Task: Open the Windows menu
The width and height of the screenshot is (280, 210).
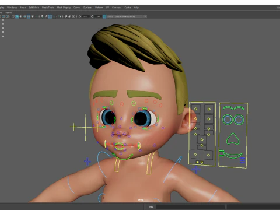Action: click(12, 8)
